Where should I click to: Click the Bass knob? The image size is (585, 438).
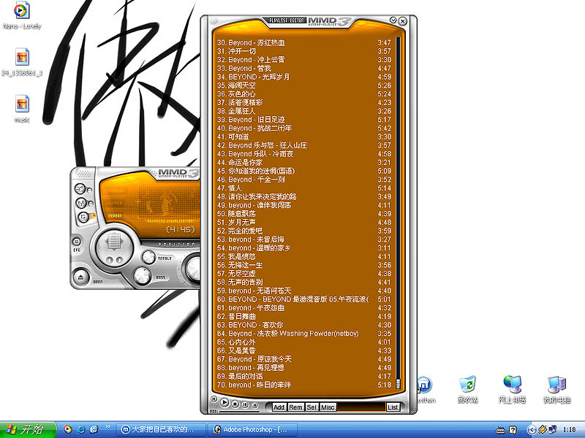142,276
